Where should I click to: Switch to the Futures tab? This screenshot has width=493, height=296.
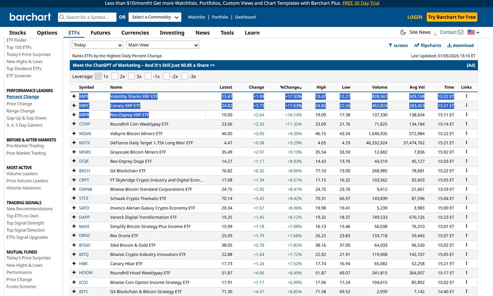click(100, 32)
